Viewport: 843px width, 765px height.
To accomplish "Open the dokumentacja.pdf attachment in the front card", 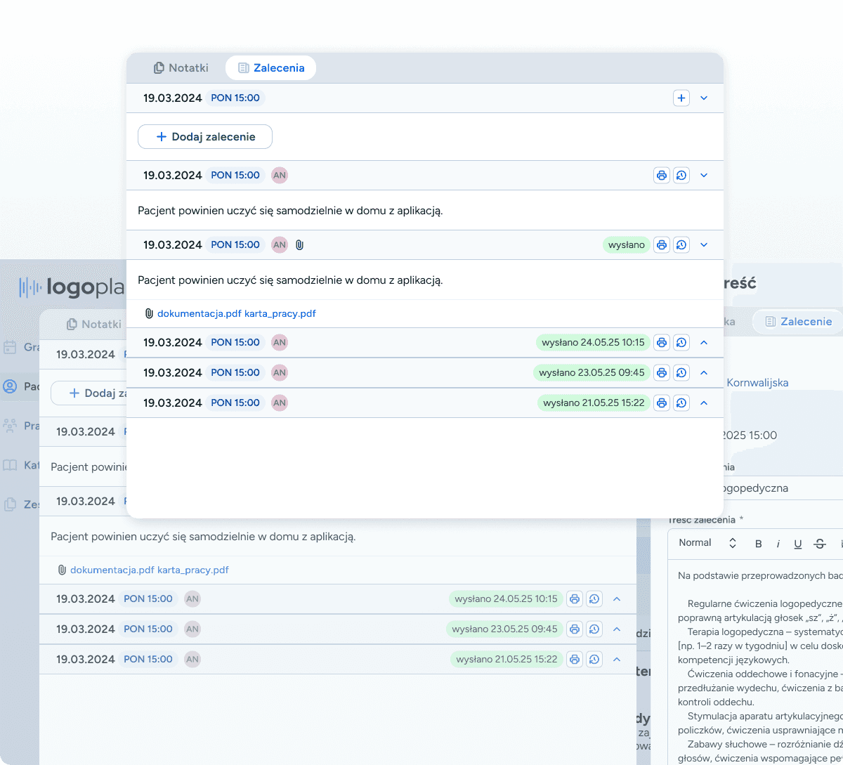I will click(x=199, y=314).
